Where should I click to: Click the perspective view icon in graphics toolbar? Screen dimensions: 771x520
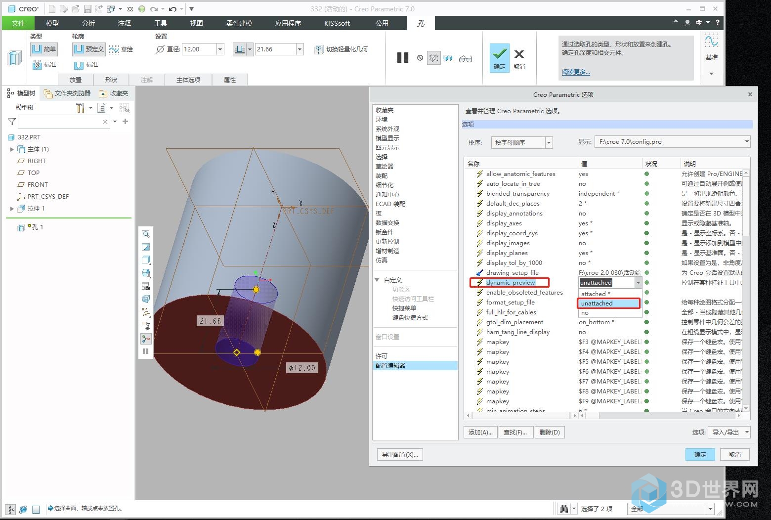point(146,299)
